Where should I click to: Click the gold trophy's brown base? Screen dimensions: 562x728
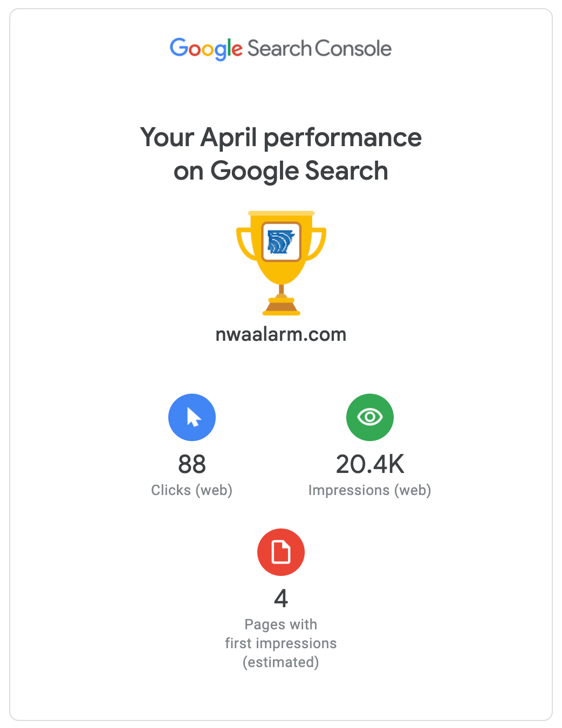[281, 307]
